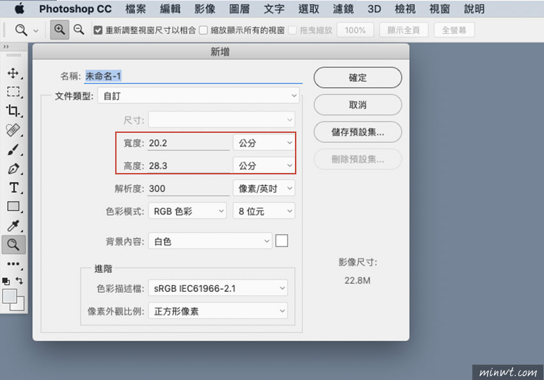The height and width of the screenshot is (380, 544).
Task: Swap foreground and background colors
Action: tap(19, 280)
